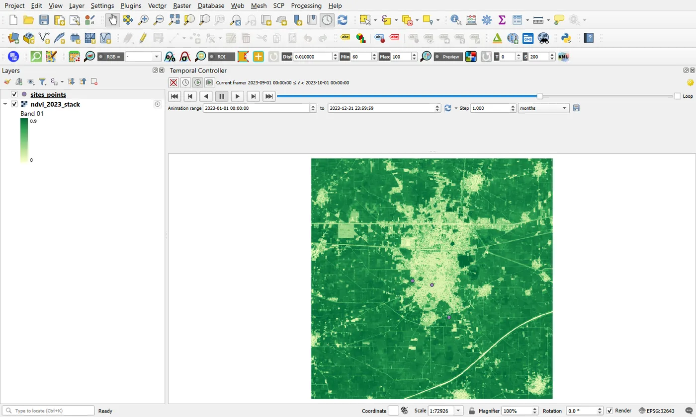Open the Help contents book icon
Screen dimensions: 696x417
coord(589,38)
